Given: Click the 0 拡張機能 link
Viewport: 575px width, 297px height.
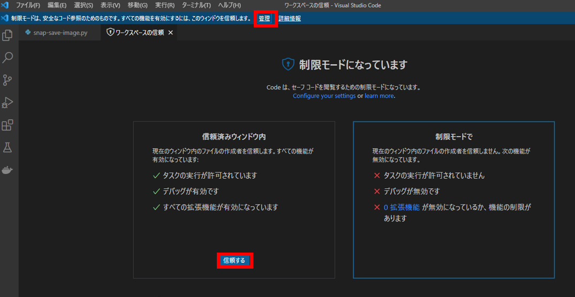Looking at the screenshot, I should click(402, 207).
